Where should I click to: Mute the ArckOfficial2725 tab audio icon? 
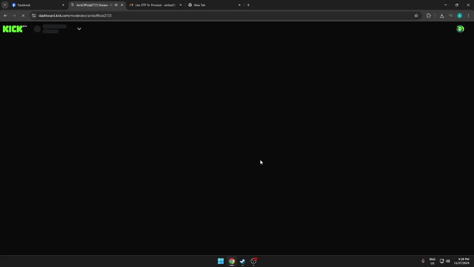[x=116, y=5]
